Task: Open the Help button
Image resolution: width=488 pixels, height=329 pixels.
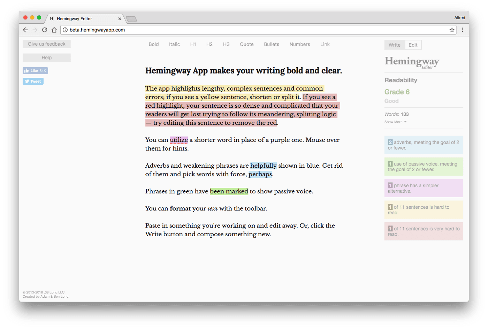Action: 47,58
